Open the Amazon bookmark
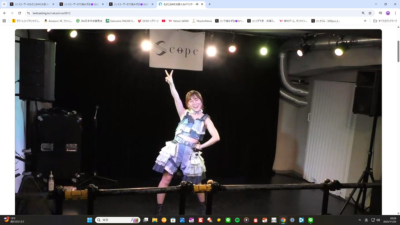The height and width of the screenshot is (225, 400). [58, 21]
